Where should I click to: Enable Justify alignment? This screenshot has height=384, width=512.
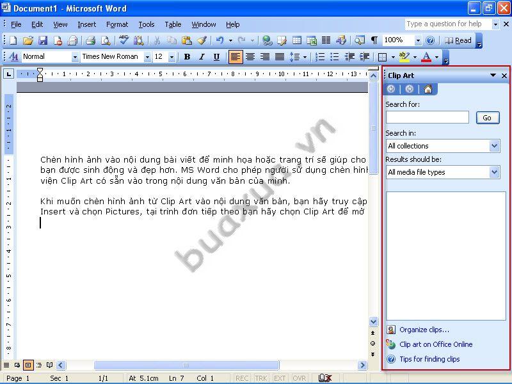pos(280,57)
